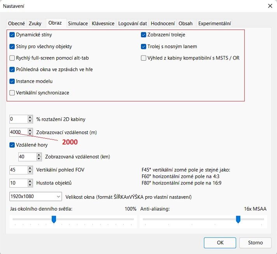The image size is (277, 254).
Task: Decrease Vertikální pohled FOV with down arrow
Action: click(30, 172)
